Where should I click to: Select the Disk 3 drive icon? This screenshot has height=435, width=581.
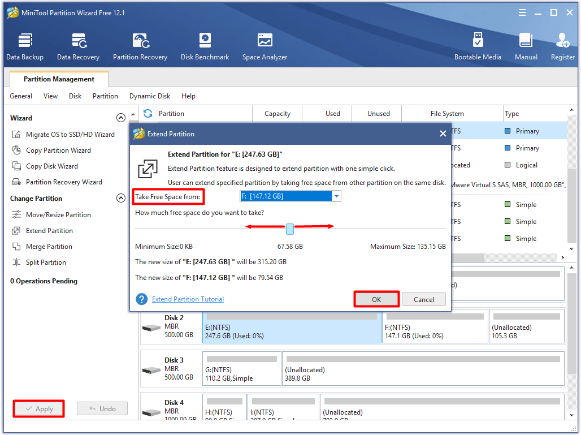tap(151, 370)
